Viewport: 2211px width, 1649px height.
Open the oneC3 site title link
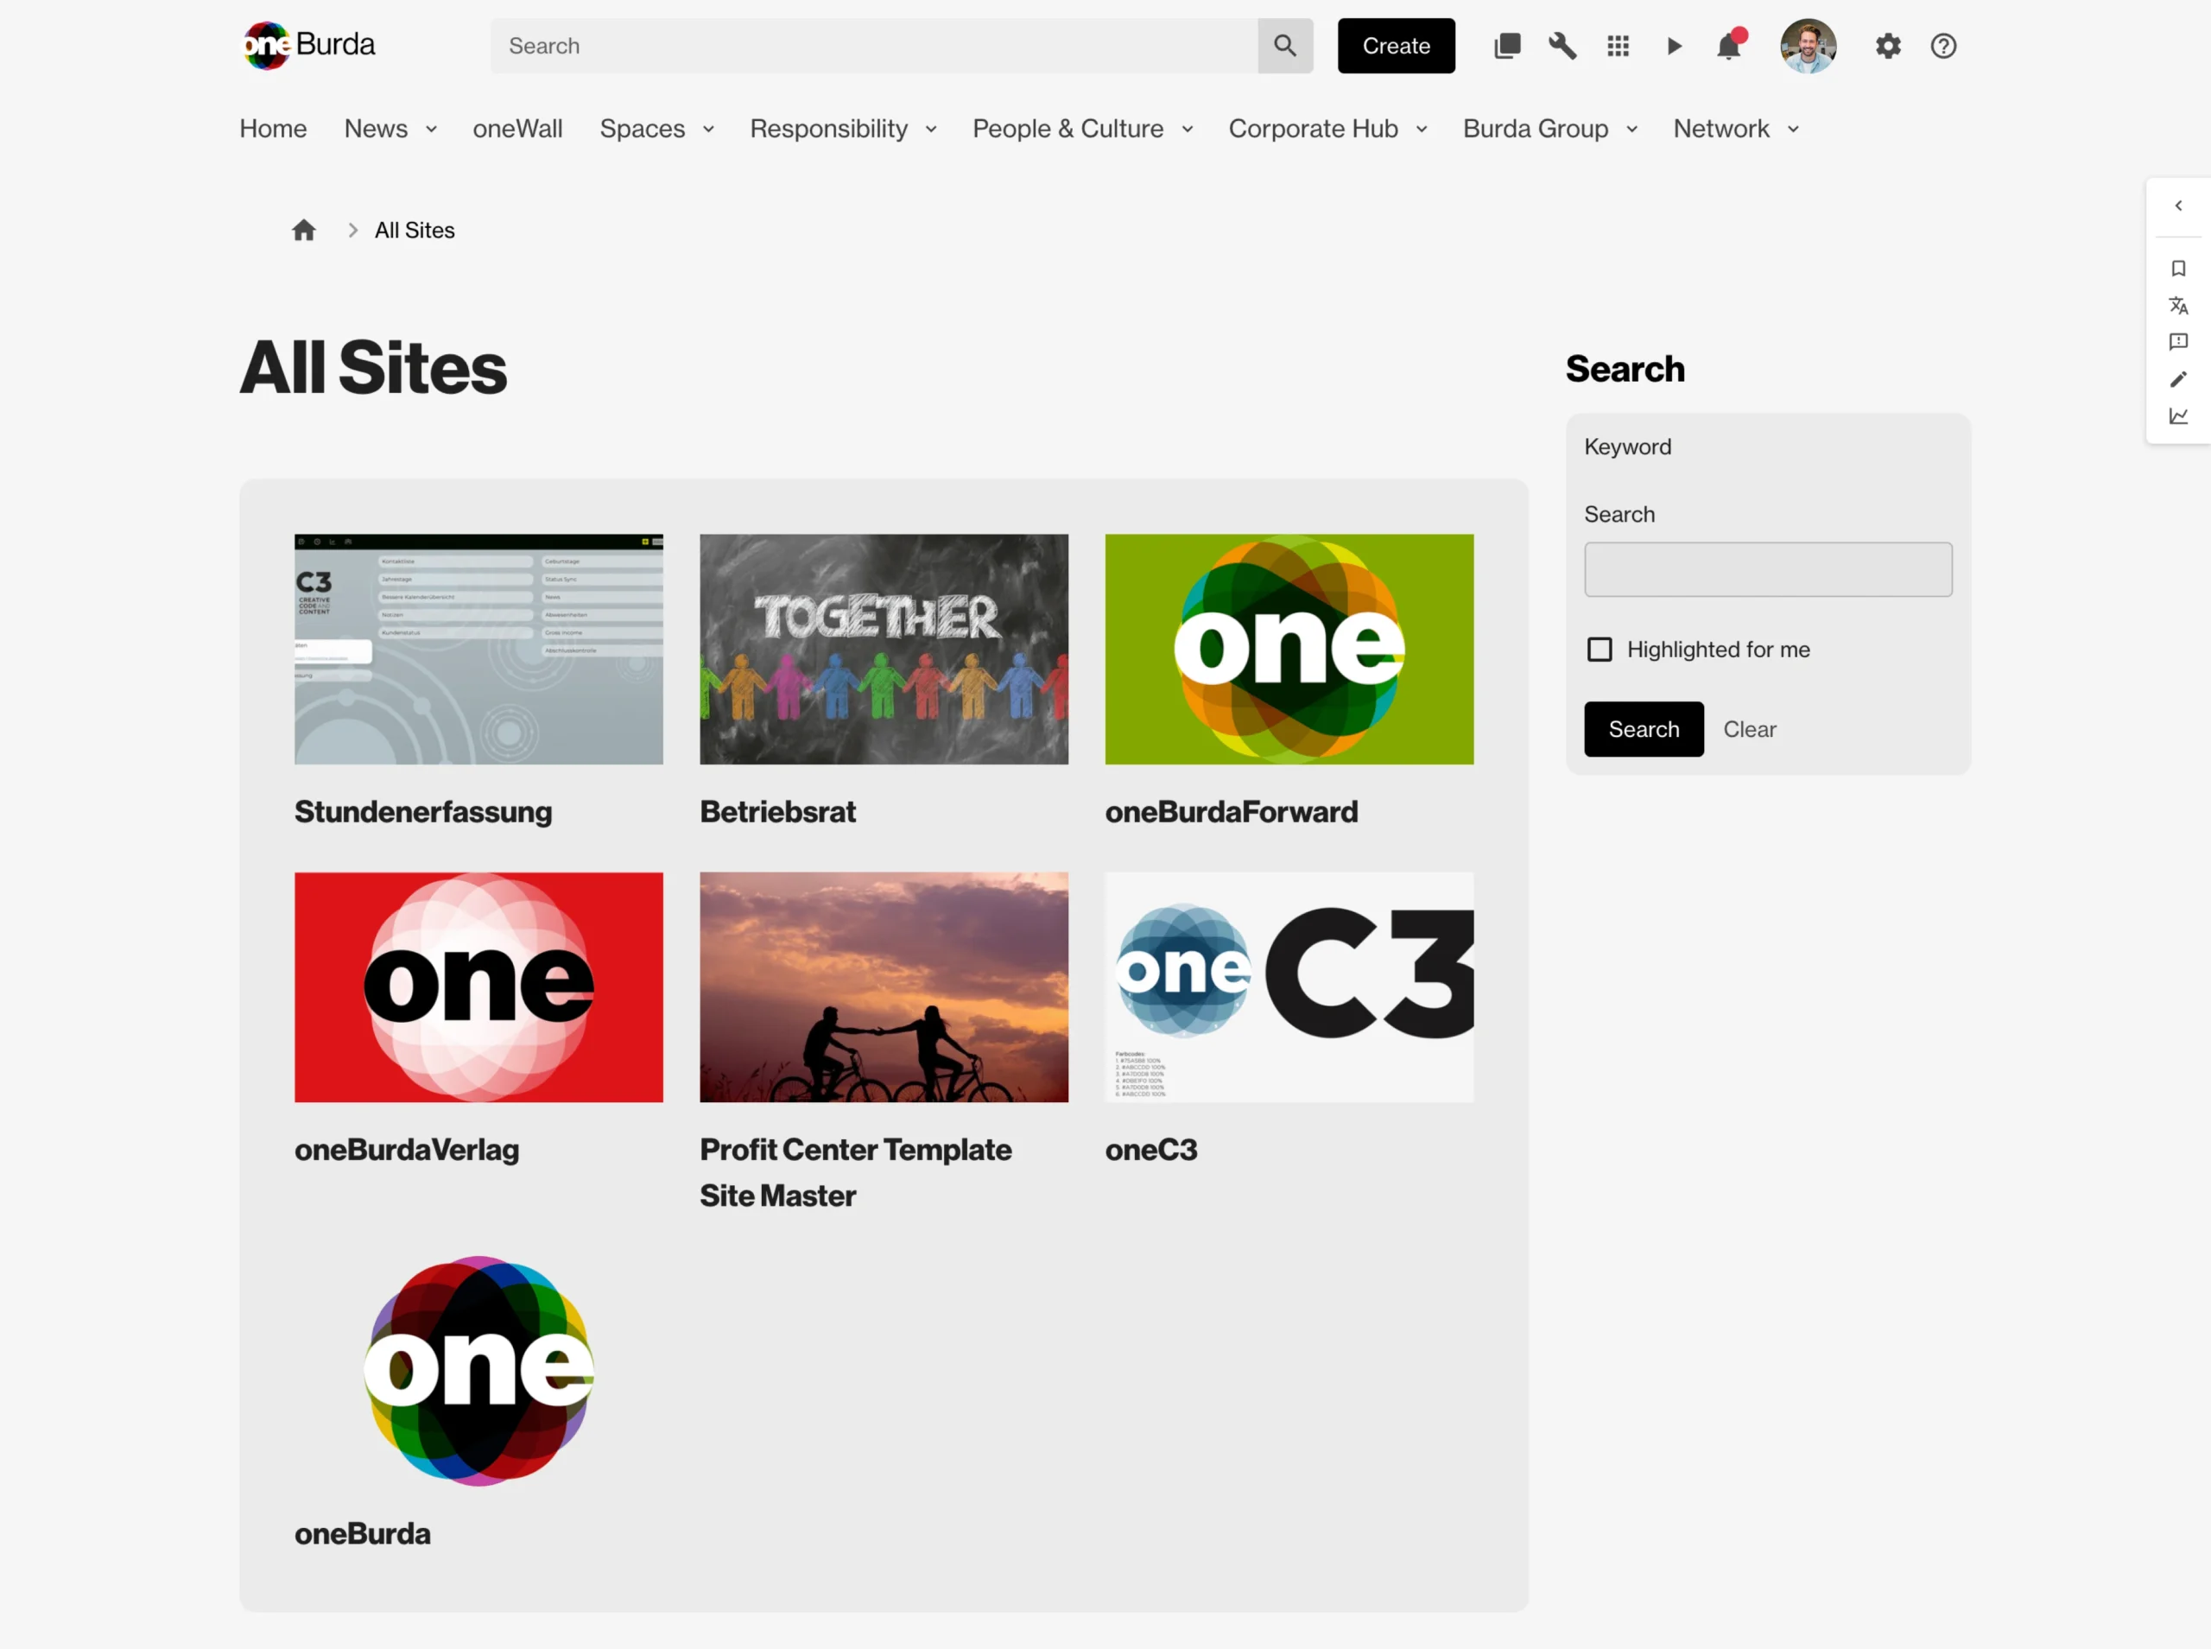click(1151, 1150)
